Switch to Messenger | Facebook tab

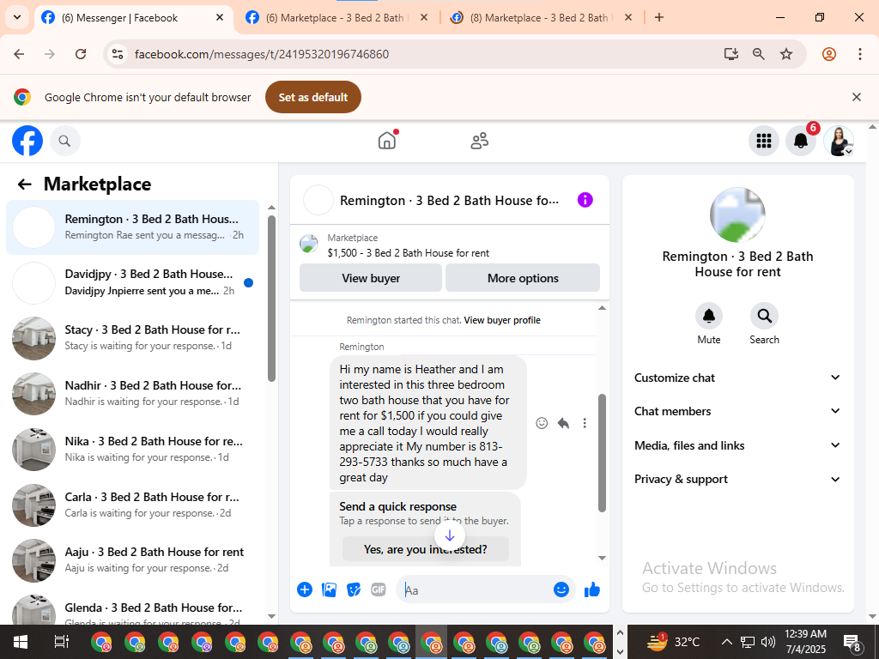pos(133,18)
